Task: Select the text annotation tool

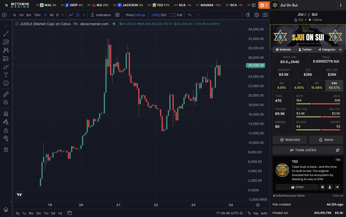Action: tap(6, 75)
